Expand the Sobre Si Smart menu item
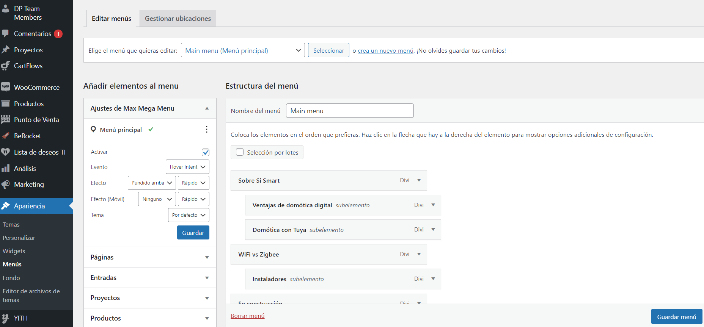Image resolution: width=704 pixels, height=327 pixels. click(x=419, y=180)
